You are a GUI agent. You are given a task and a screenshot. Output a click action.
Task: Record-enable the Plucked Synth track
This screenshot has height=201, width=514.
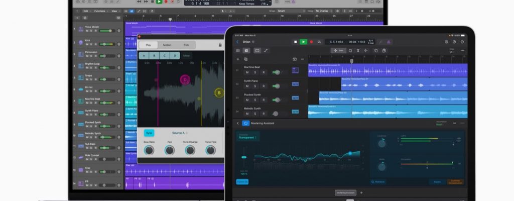click(264, 99)
